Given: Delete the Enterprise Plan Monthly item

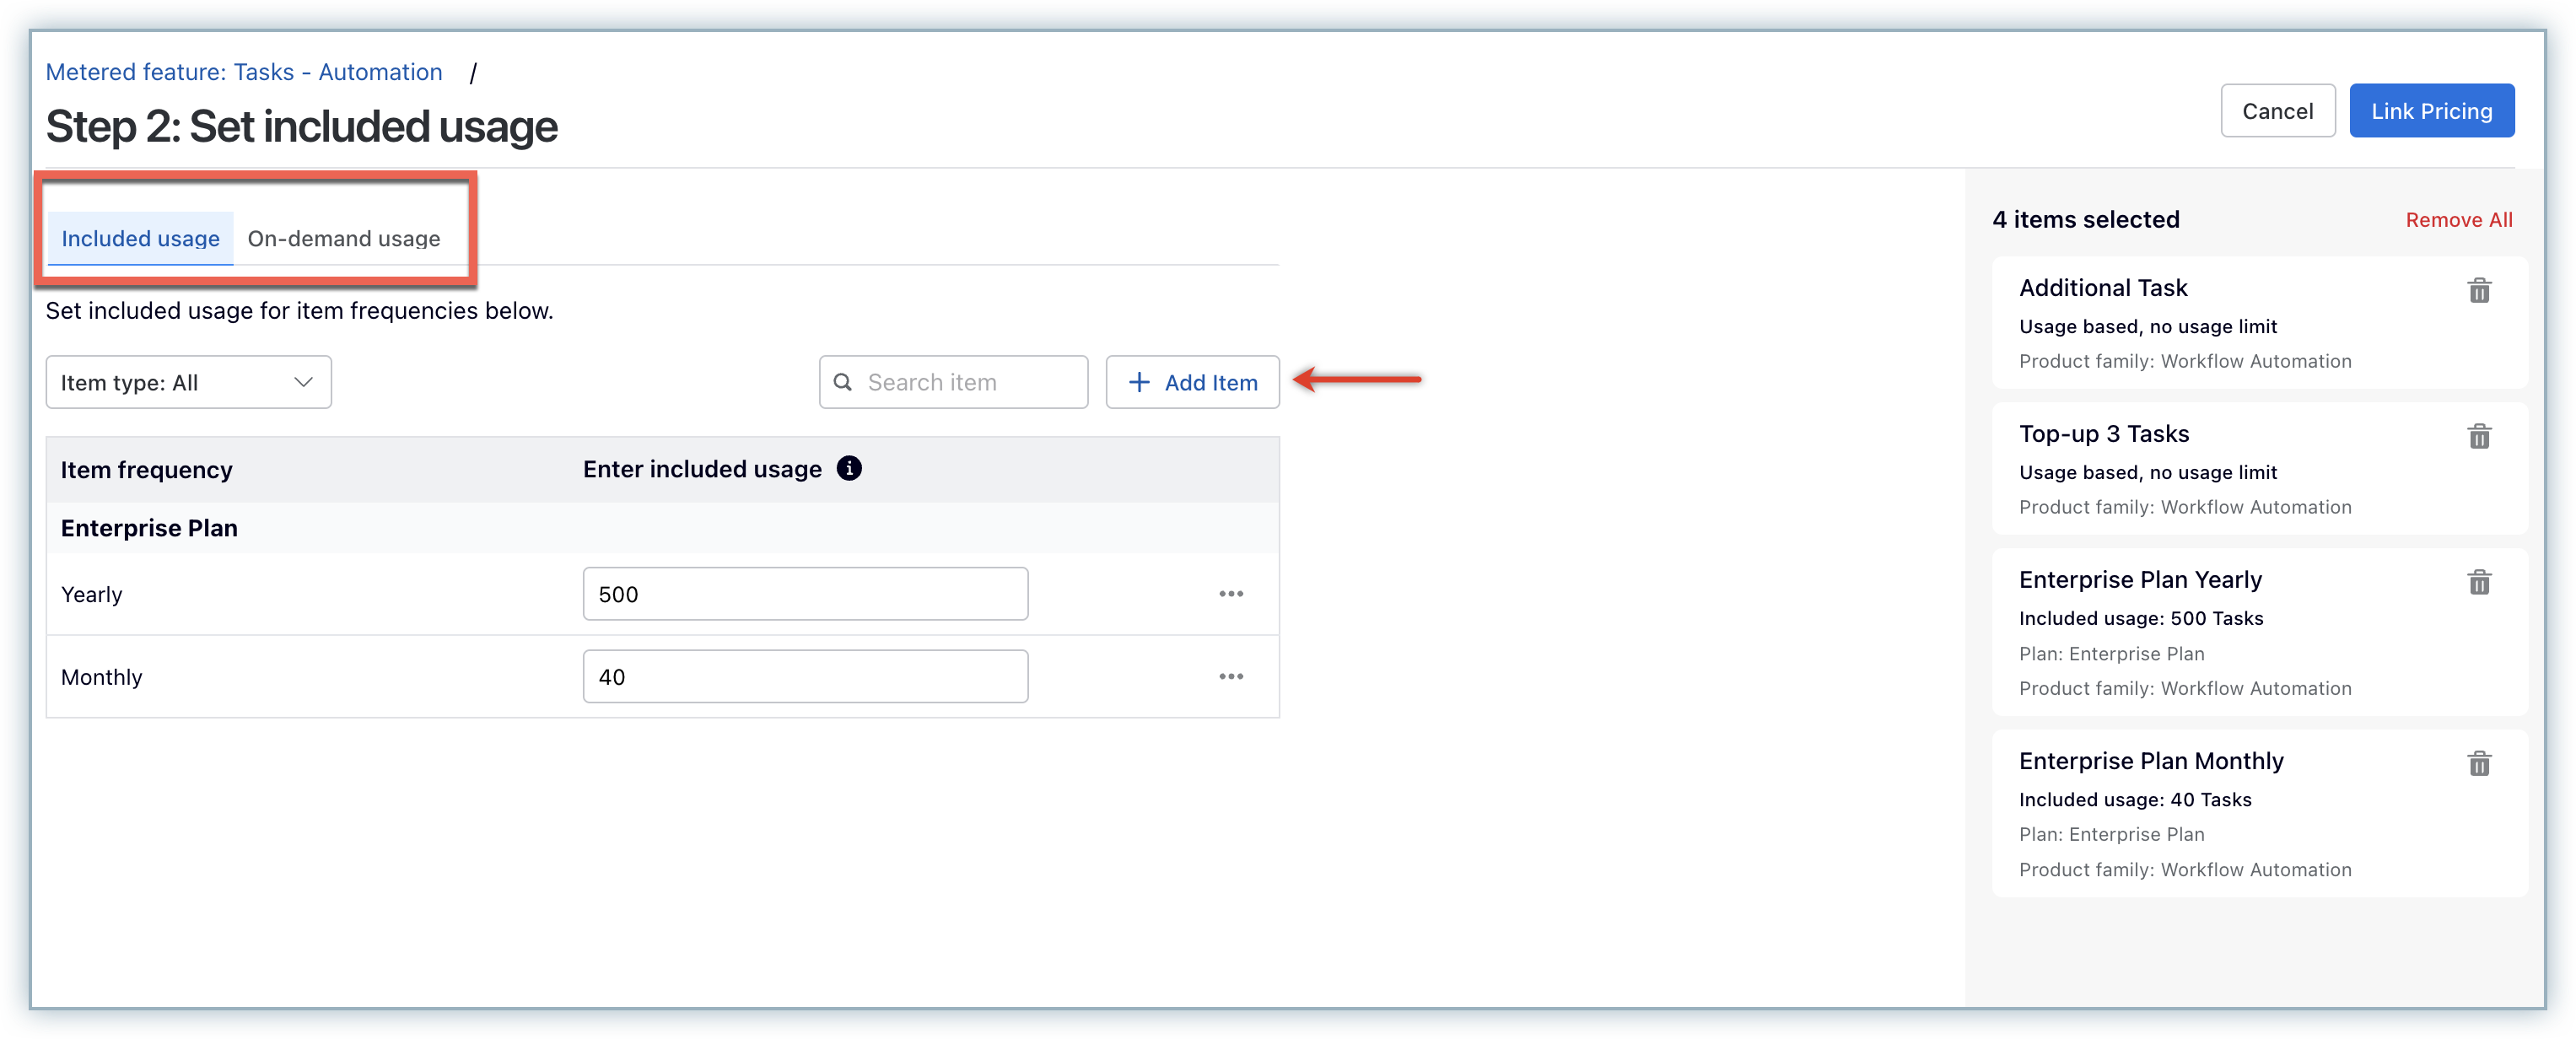Looking at the screenshot, I should [x=2479, y=764].
